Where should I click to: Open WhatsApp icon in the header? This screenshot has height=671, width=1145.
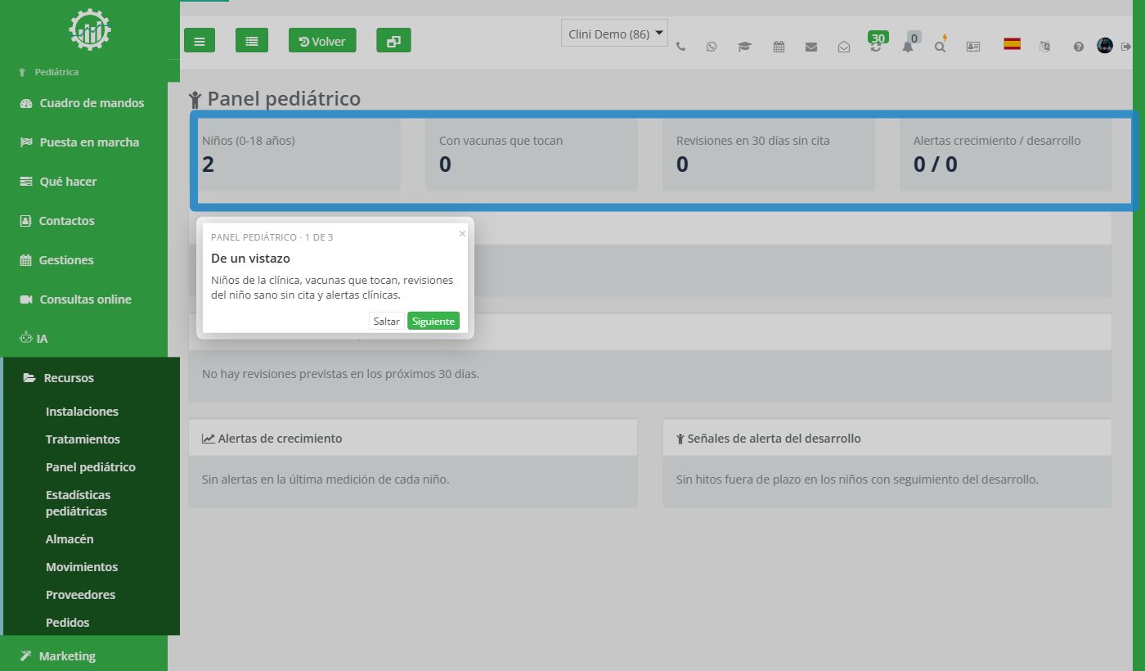pos(712,47)
